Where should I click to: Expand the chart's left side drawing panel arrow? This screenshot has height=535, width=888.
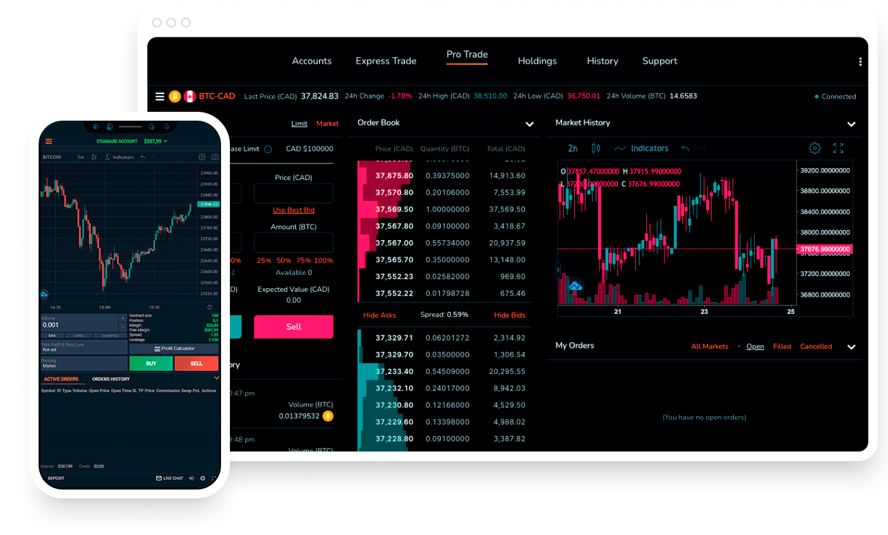(558, 270)
